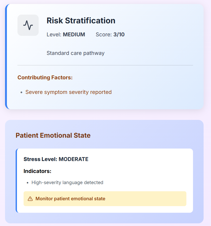Click the Contributing Factors heading
Screen dimensions: 211x226
point(45,77)
